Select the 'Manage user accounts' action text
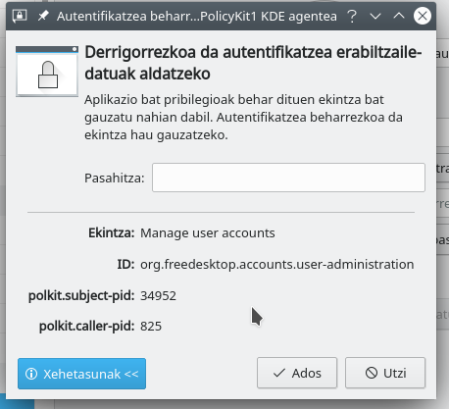The width and height of the screenshot is (449, 409). (208, 233)
